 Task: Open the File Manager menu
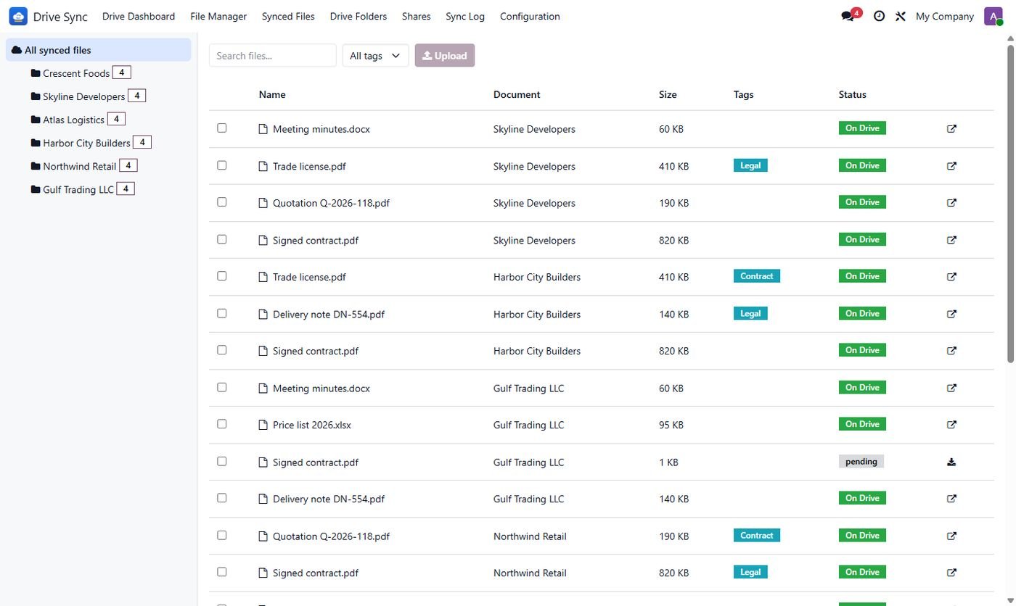coord(218,16)
